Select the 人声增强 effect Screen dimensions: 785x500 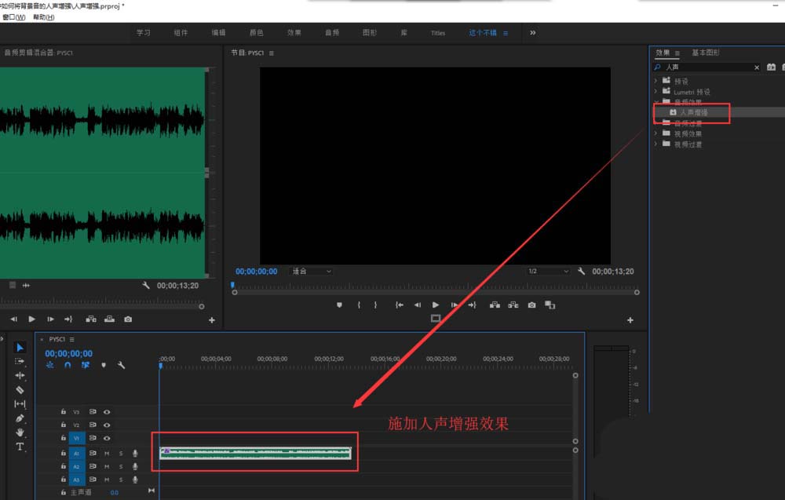click(694, 112)
